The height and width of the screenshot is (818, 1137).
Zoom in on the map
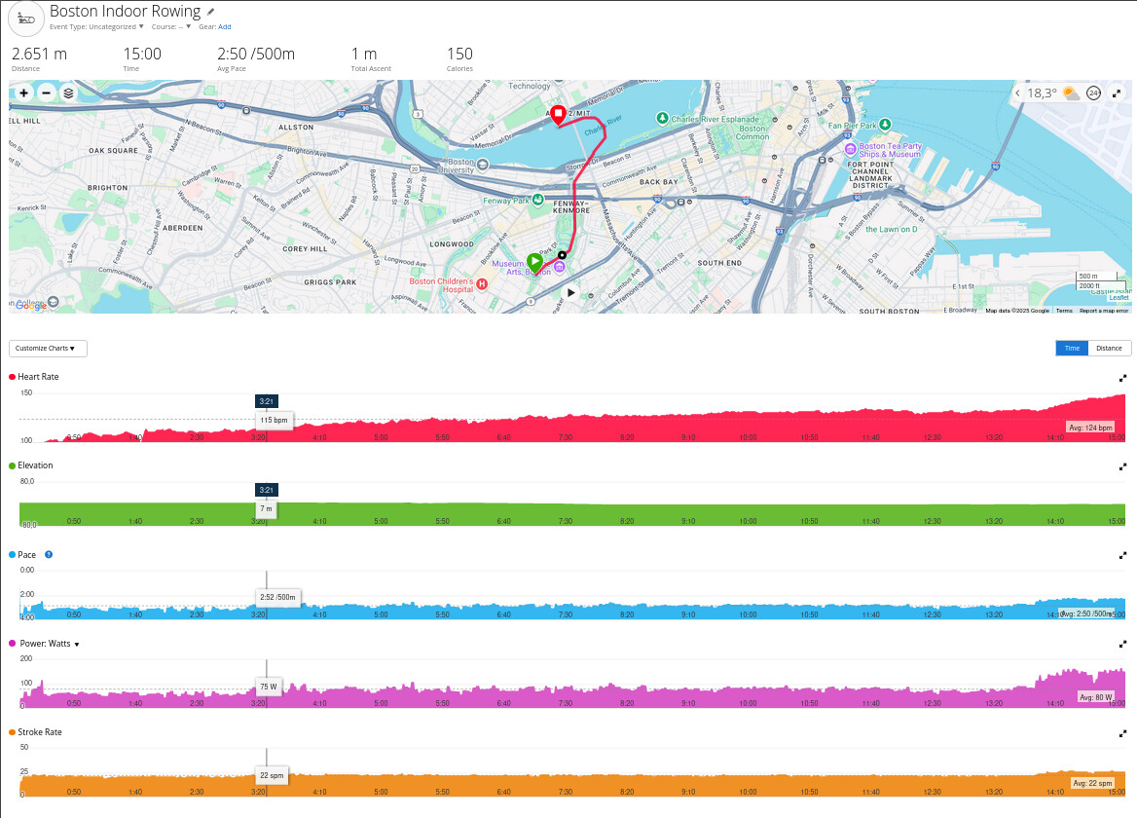click(23, 93)
